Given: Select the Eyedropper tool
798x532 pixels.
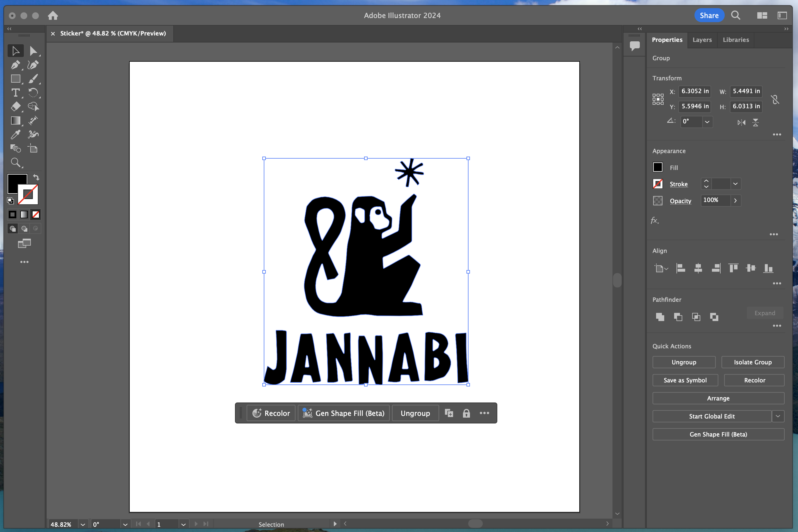Looking at the screenshot, I should click(x=16, y=134).
